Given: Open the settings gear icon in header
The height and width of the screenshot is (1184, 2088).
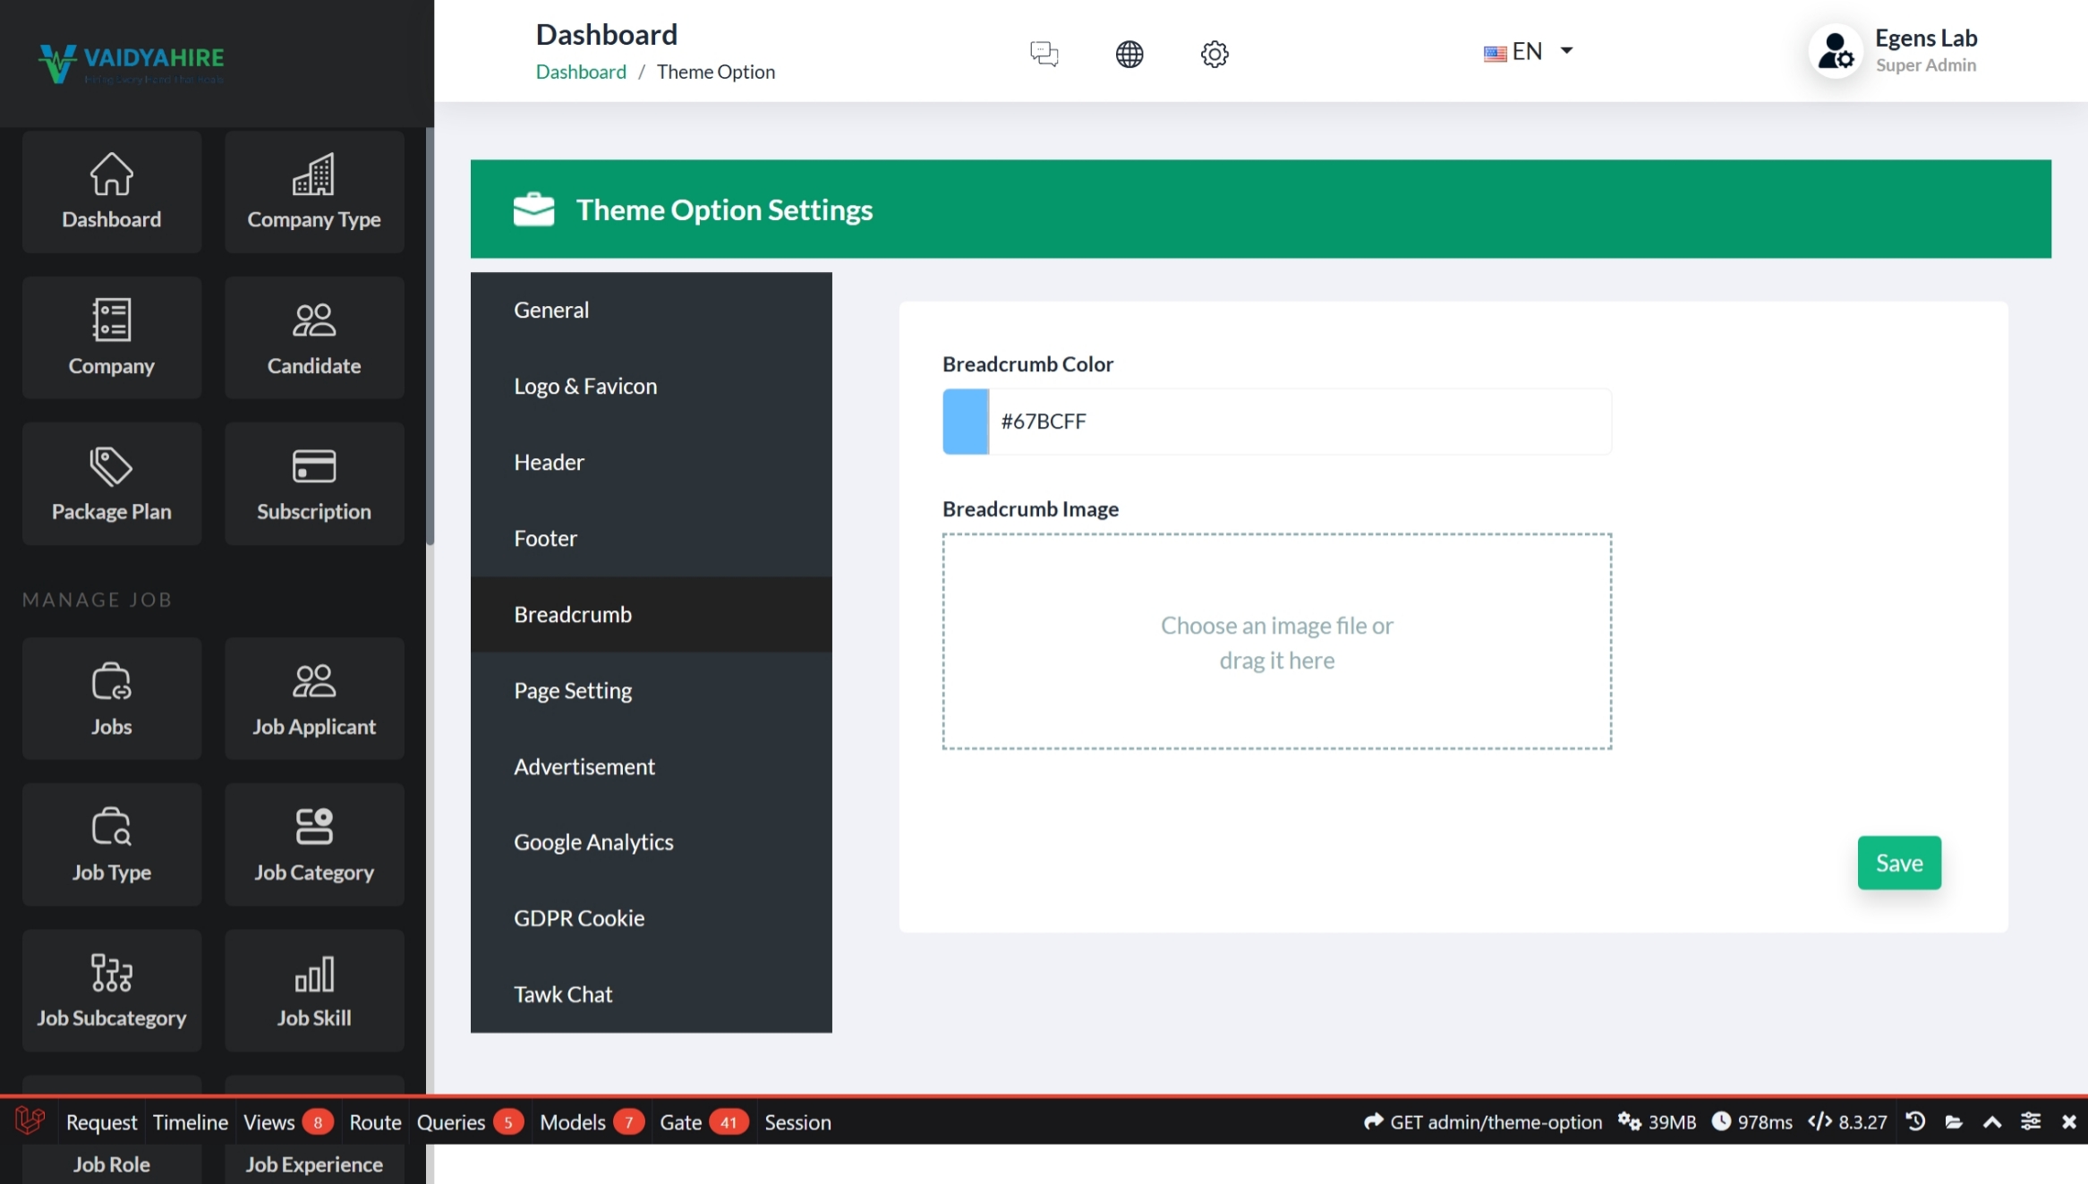Looking at the screenshot, I should (1214, 54).
